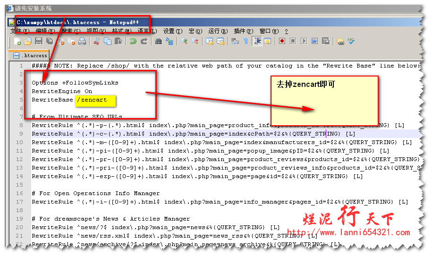
Task: Toggle show all characters pilcrow button
Action: click(x=246, y=42)
